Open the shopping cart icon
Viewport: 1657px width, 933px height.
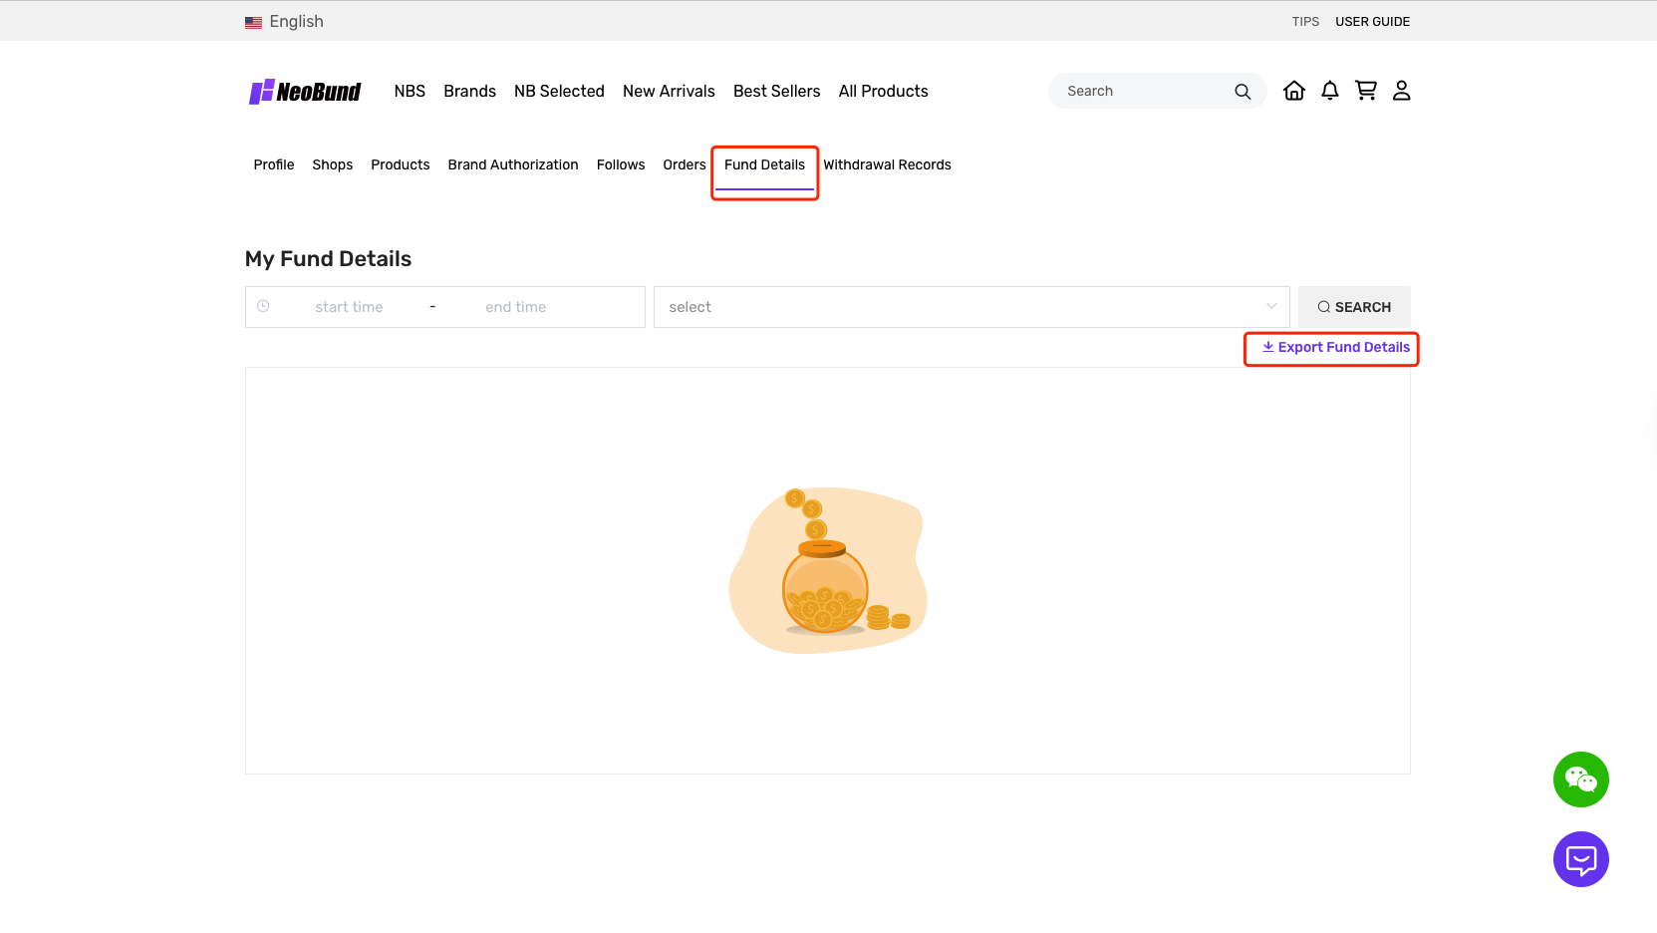click(1365, 91)
